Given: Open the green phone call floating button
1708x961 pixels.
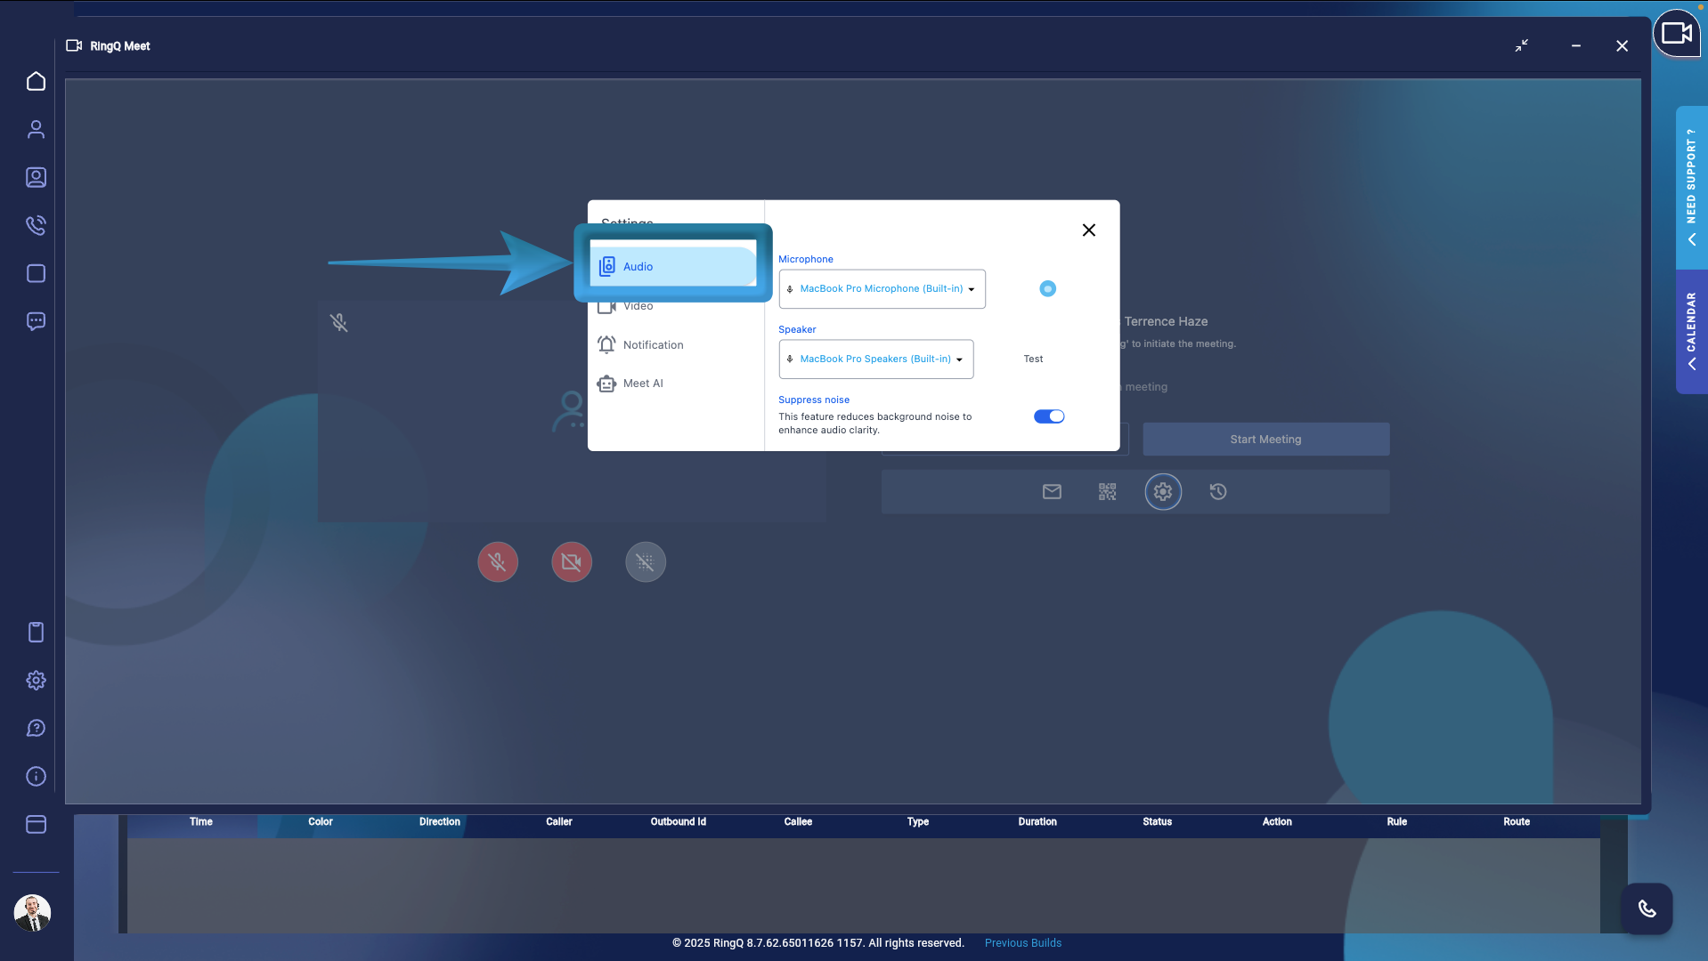Looking at the screenshot, I should pos(1647,909).
